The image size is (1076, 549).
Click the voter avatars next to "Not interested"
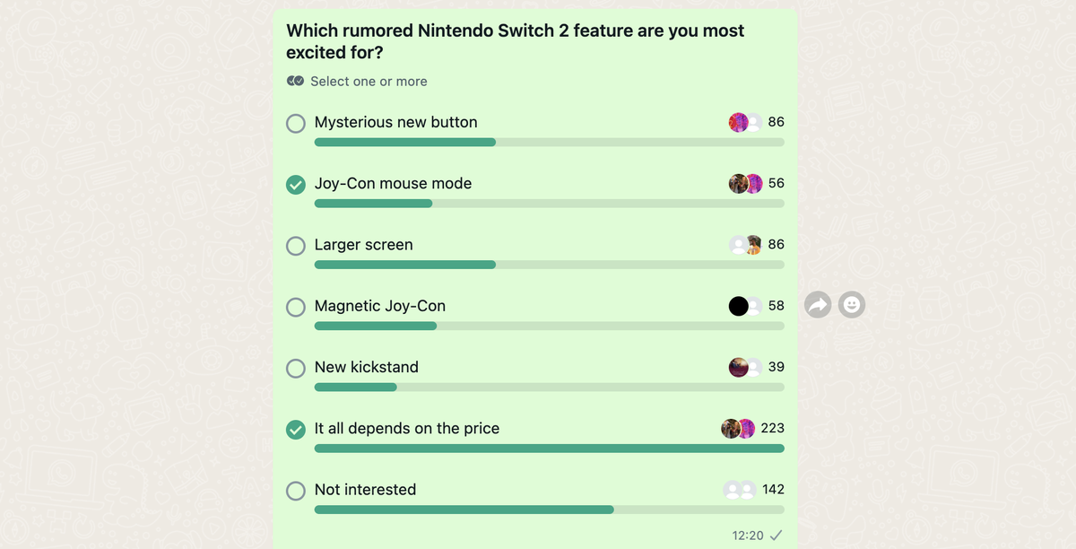click(740, 489)
